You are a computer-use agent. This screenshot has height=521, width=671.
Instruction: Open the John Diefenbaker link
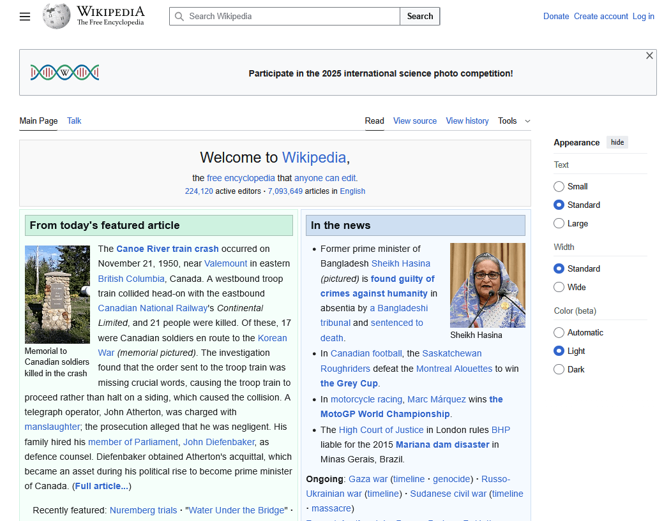click(x=219, y=442)
